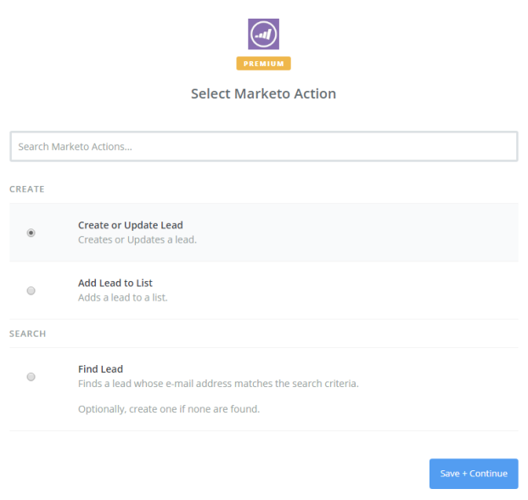The image size is (528, 500).
Task: Click the CREATE section header
Action: coord(27,189)
